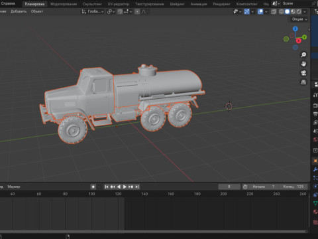
Task: Open the snapping options dropdown
Action: click(128, 11)
